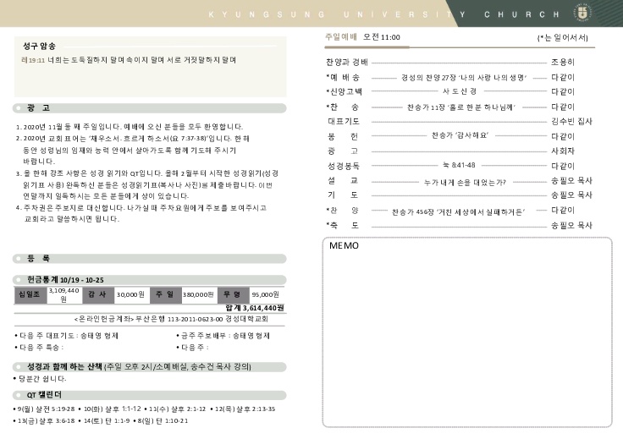Click the '380,000원' amount cell
Screen dimensions: 623x439
click(198, 295)
